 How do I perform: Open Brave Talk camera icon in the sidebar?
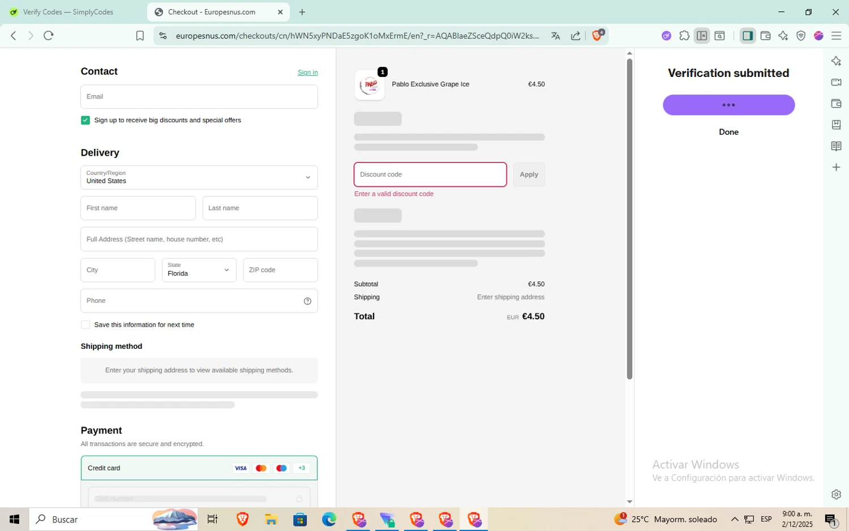[x=836, y=82]
